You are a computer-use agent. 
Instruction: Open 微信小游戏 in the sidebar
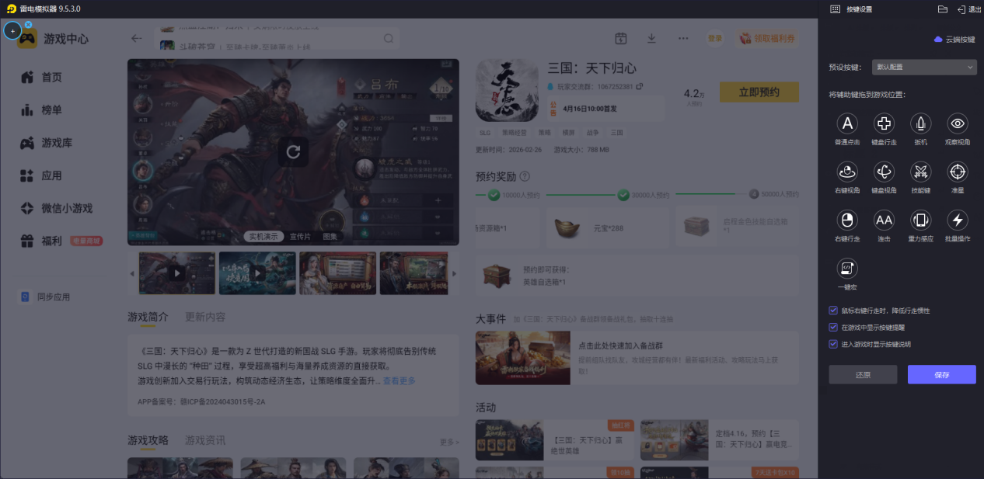tap(57, 208)
